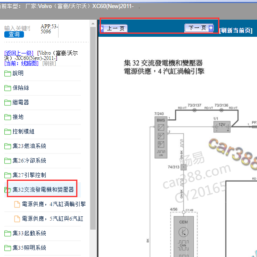The image size is (257, 257).
Task: Click the sidebar vertical scrollbar thumb
Action: click(x=93, y=128)
